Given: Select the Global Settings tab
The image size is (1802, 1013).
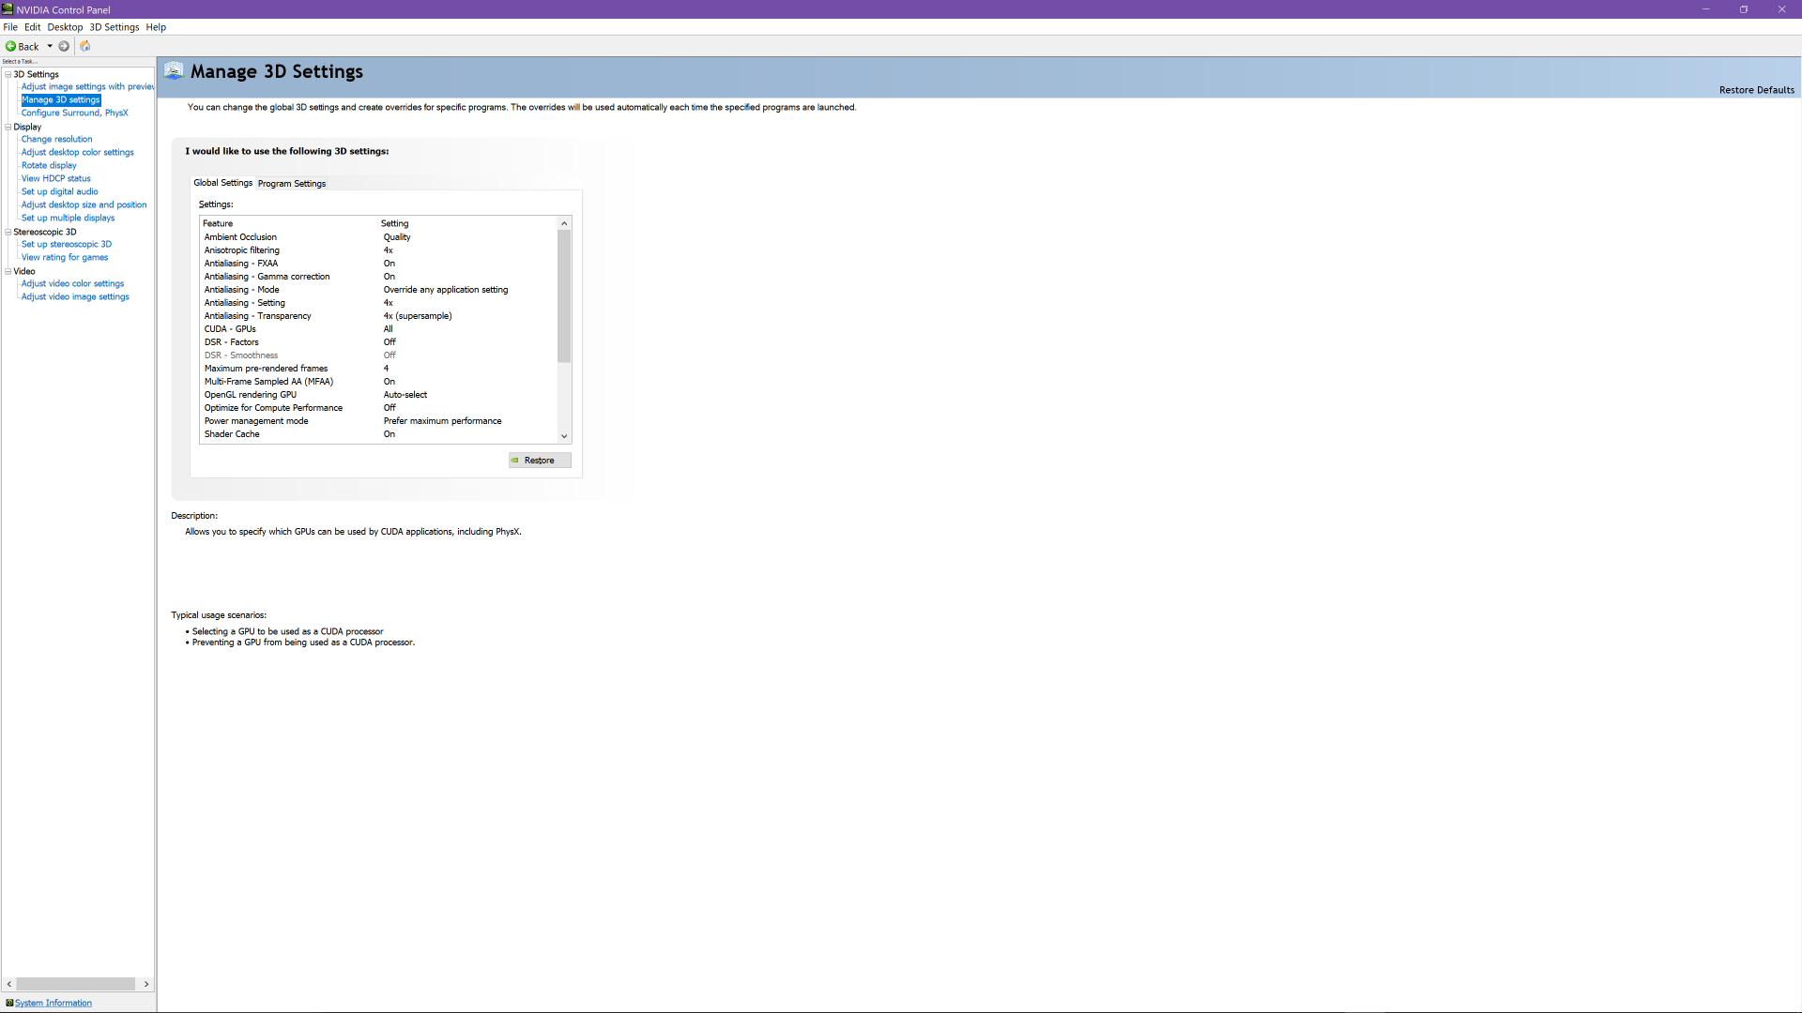Looking at the screenshot, I should tap(223, 183).
